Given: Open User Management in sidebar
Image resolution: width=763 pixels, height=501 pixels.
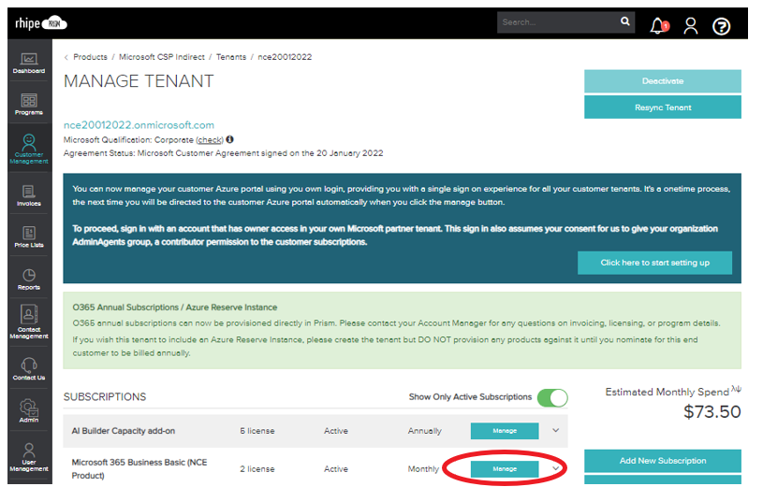Looking at the screenshot, I should (x=29, y=457).
